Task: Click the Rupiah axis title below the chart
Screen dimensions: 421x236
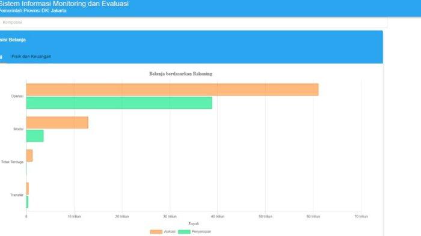Action: [194, 223]
